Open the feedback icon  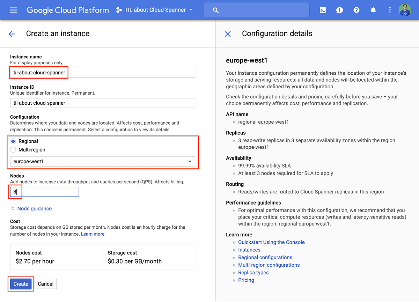coord(339,10)
